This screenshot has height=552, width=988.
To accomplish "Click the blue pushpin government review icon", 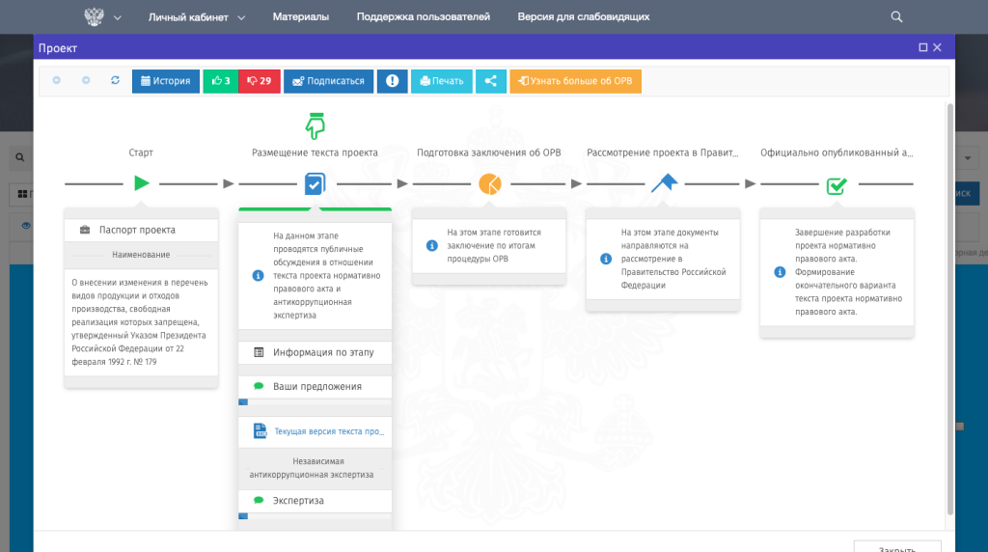I will click(664, 183).
